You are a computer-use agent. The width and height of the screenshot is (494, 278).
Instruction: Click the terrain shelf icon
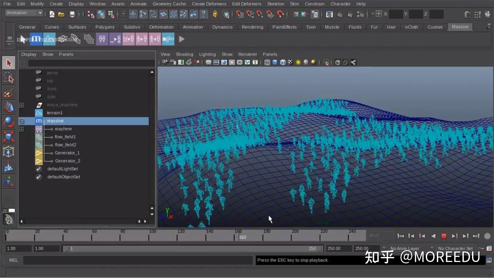(x=48, y=39)
